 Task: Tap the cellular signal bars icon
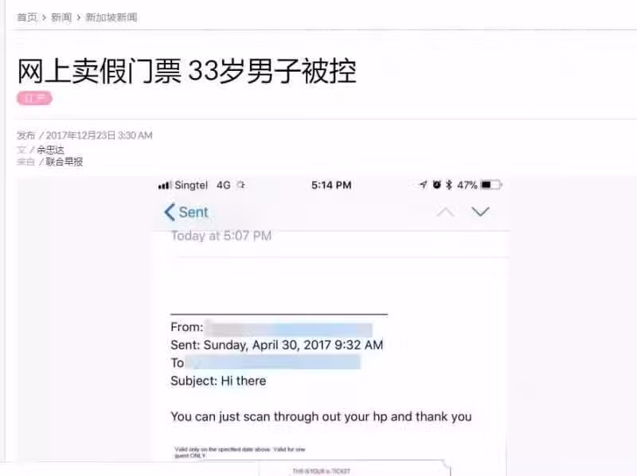(165, 185)
